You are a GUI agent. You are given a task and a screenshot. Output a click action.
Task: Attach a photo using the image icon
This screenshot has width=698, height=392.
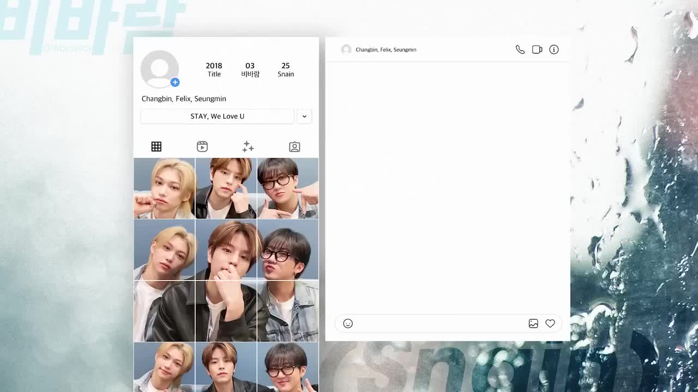click(x=533, y=324)
